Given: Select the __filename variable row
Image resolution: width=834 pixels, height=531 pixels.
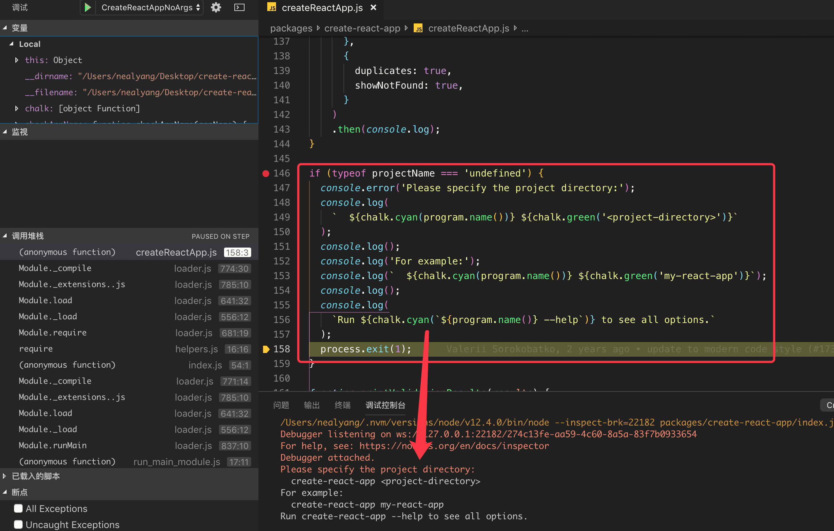Looking at the screenshot, I should (129, 92).
